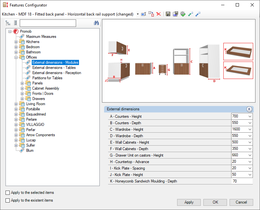260x210 pixels.
Task: Click the green arrow export icon
Action: pyautogui.click(x=190, y=14)
